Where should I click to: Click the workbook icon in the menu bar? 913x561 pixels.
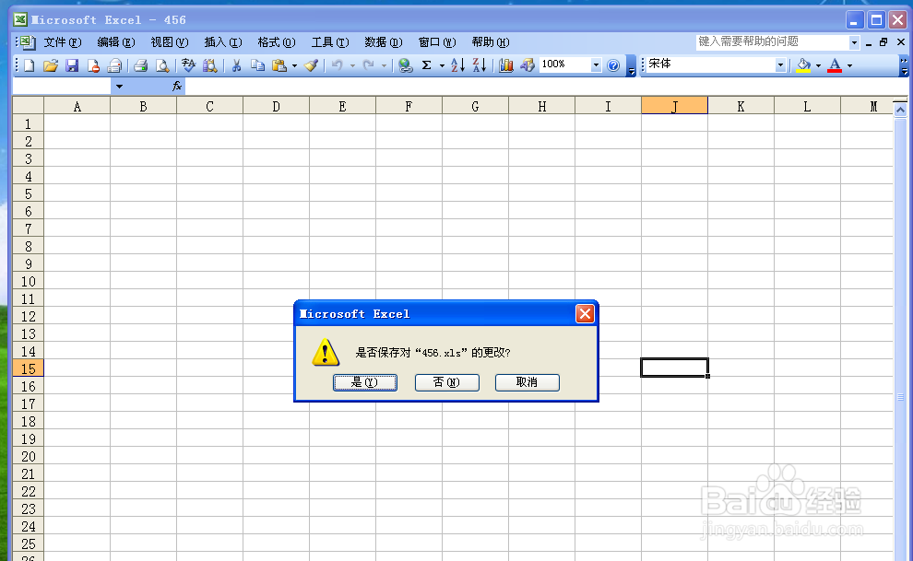(x=27, y=41)
